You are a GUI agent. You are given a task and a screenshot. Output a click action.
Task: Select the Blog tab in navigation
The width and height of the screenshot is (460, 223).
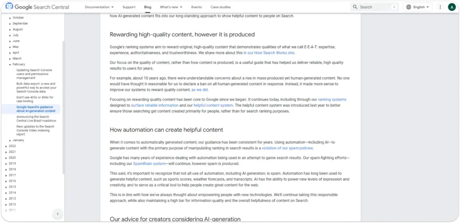147,7
